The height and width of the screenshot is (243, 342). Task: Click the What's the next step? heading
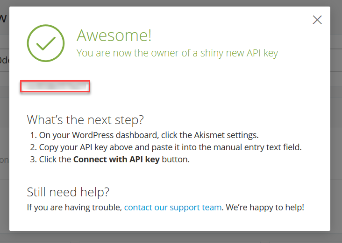[85, 119]
